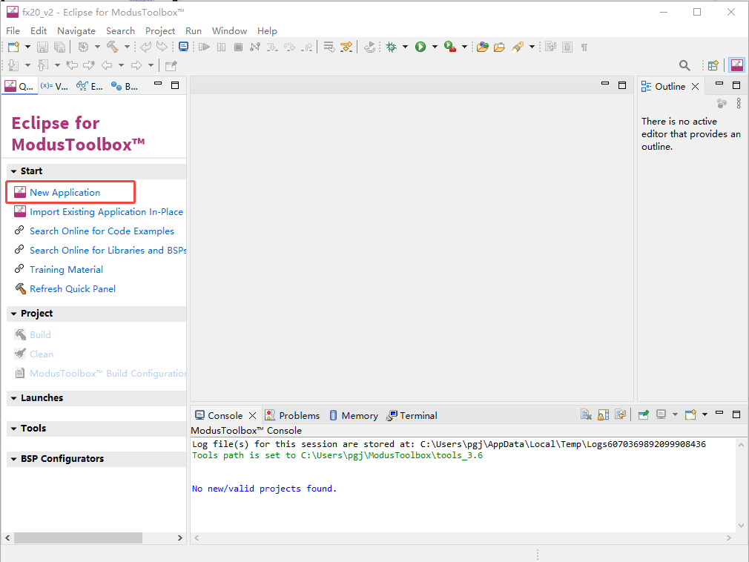Screen dimensions: 749x562
Task: Collapse the BSP Configurators section
Action: click(x=14, y=459)
